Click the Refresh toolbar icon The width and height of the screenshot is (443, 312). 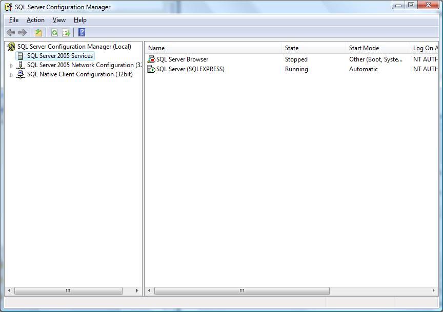(x=54, y=33)
